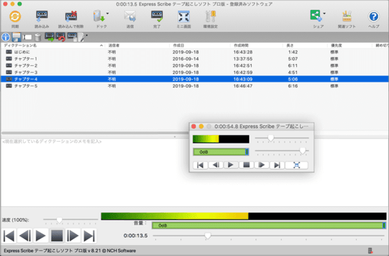389x256 pixels.
Task: Click the 0dB volume bar in mini window
Action: (221, 152)
